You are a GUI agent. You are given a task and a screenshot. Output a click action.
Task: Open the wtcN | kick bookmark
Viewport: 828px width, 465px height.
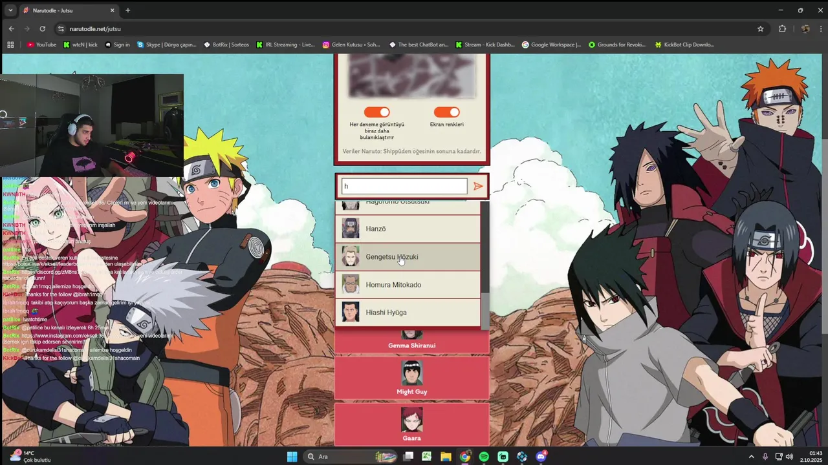click(x=80, y=45)
